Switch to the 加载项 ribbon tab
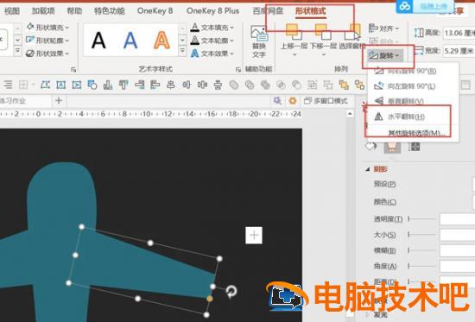 (43, 11)
